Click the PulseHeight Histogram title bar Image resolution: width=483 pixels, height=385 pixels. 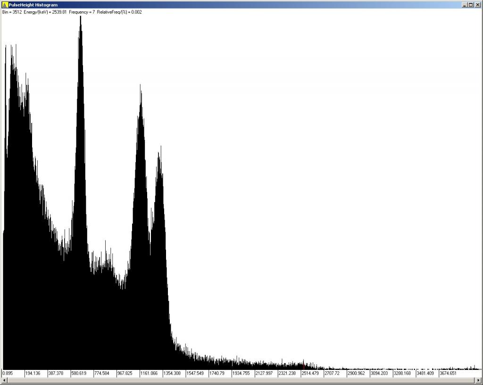tap(236, 5)
